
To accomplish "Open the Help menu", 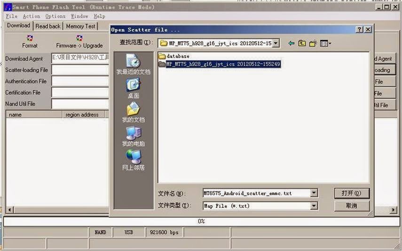I will point(99,16).
